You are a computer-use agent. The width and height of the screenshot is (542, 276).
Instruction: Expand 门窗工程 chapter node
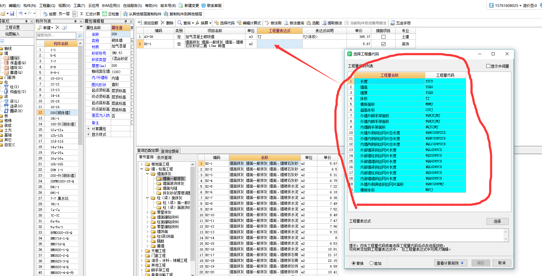pyautogui.click(x=142, y=256)
